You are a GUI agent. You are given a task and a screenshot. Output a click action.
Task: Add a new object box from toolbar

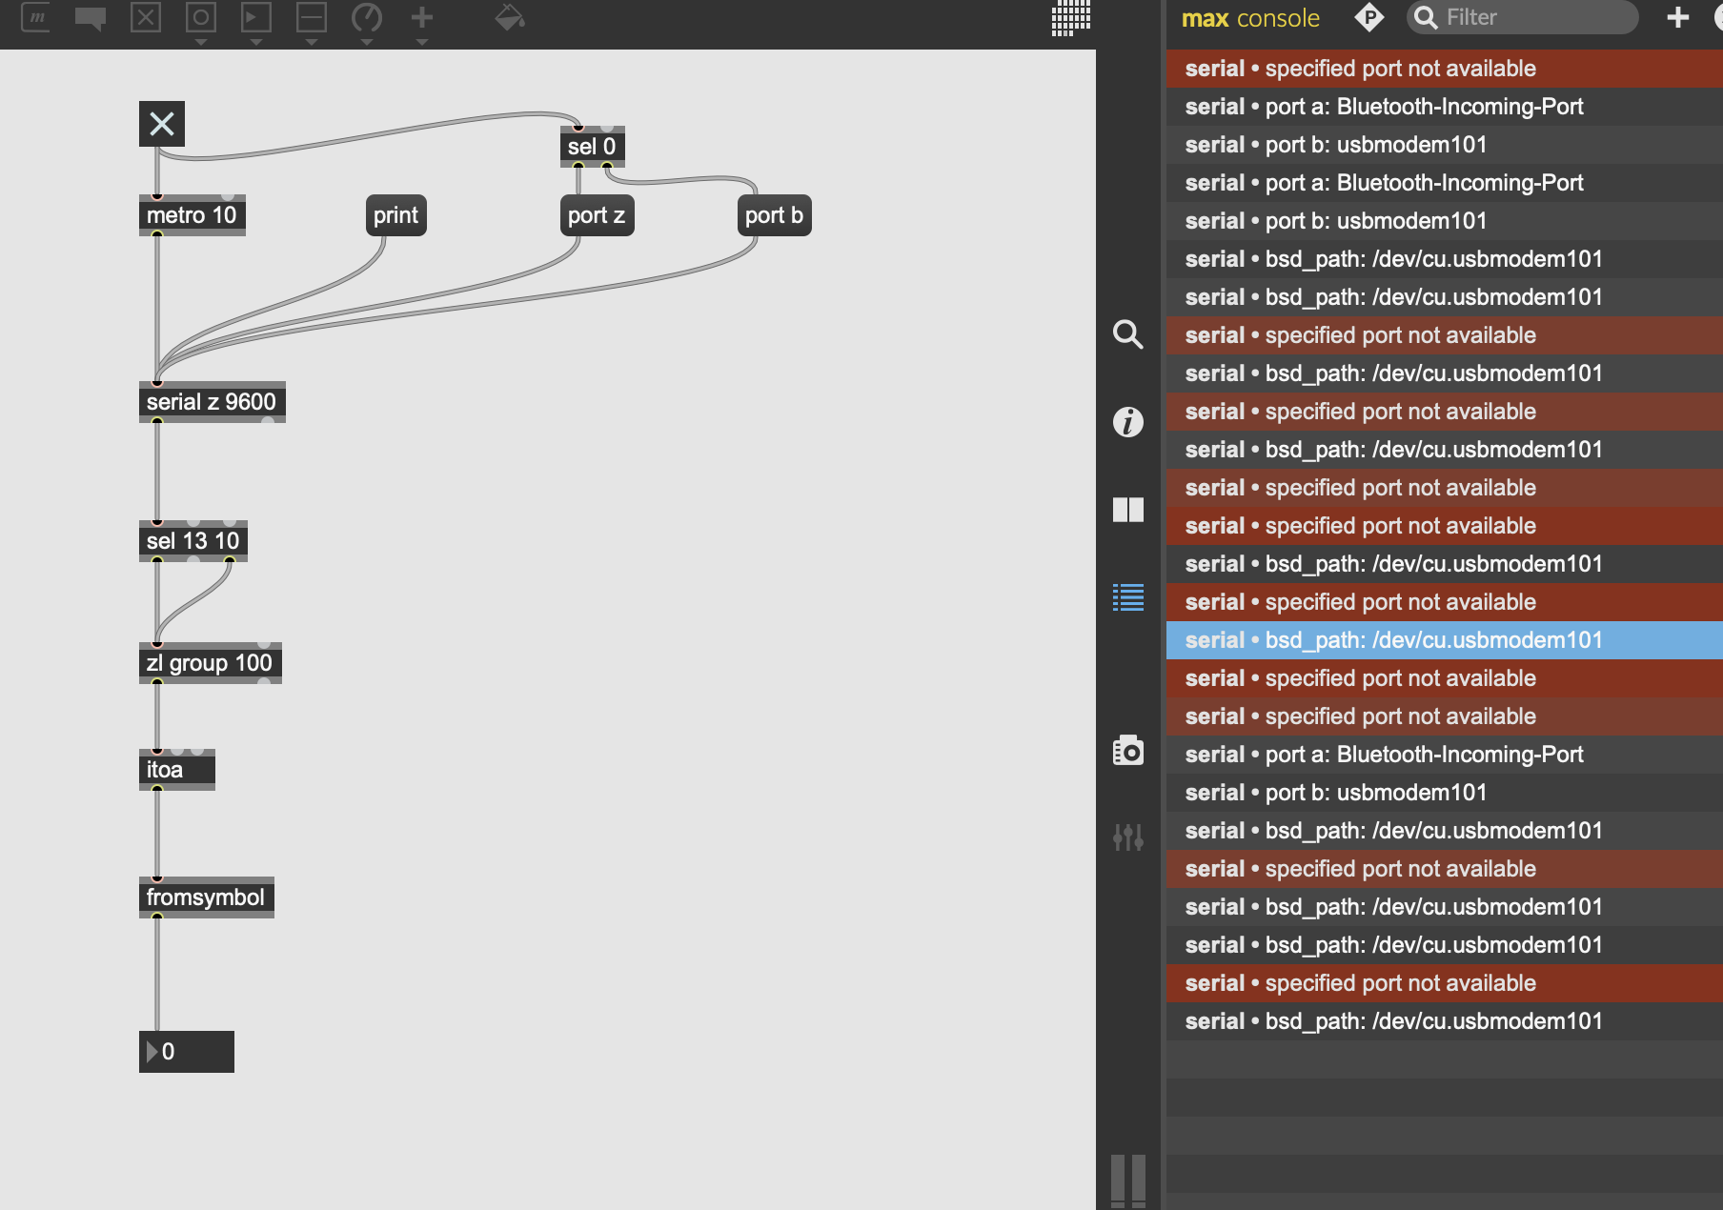point(35,17)
